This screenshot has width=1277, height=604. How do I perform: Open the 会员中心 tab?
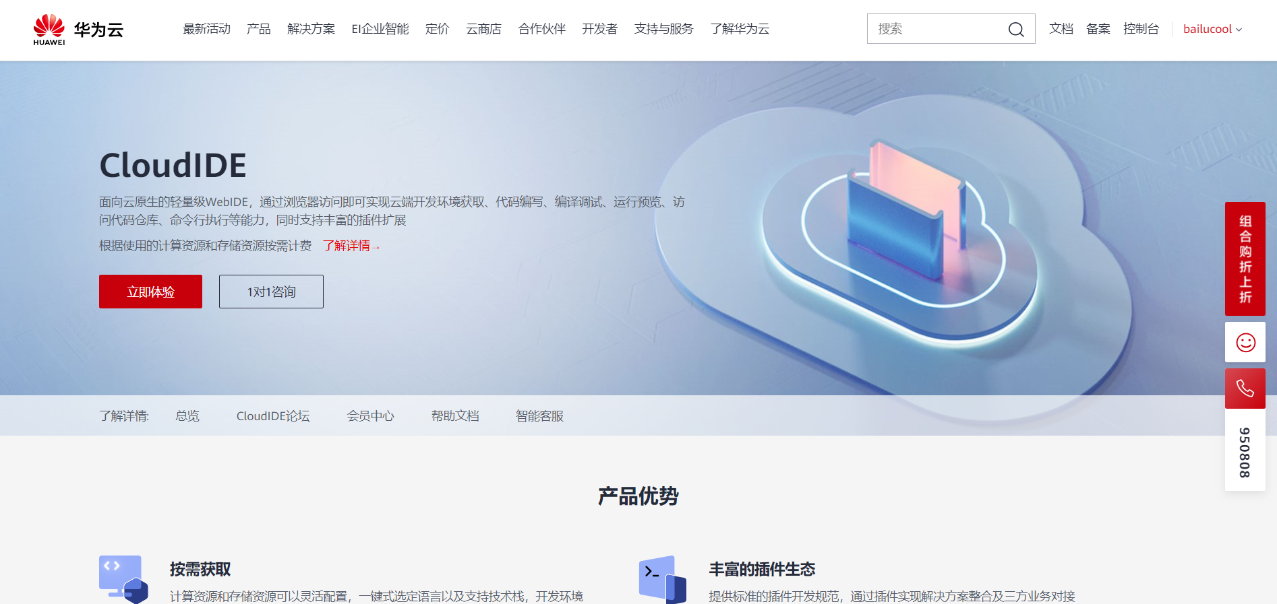point(371,416)
